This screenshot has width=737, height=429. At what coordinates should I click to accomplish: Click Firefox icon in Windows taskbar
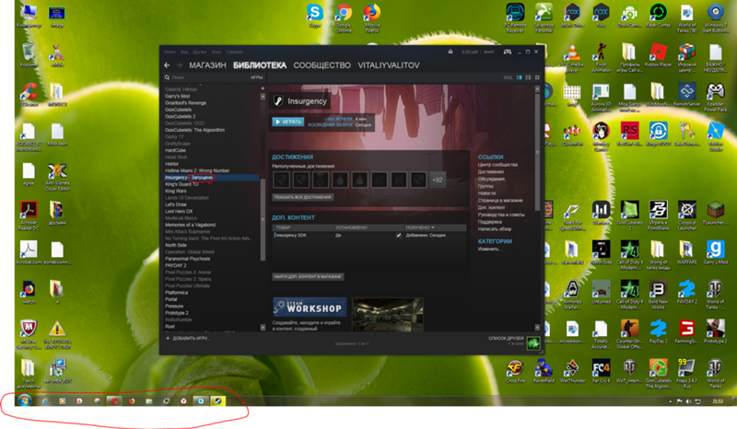tap(132, 400)
